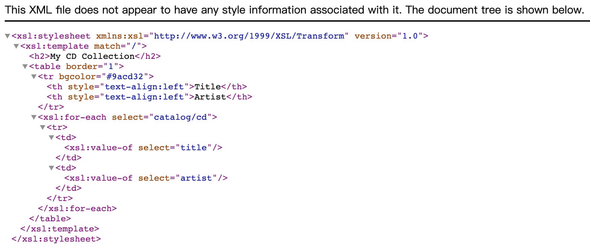
Task: Collapse the tr bgcolor header row
Action: (33, 77)
